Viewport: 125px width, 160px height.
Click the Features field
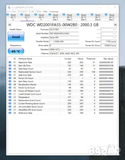coord(83,54)
